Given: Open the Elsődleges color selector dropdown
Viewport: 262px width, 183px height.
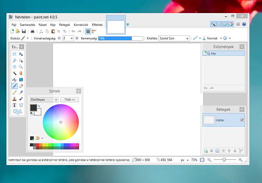Looking at the screenshot, I should click(44, 100).
